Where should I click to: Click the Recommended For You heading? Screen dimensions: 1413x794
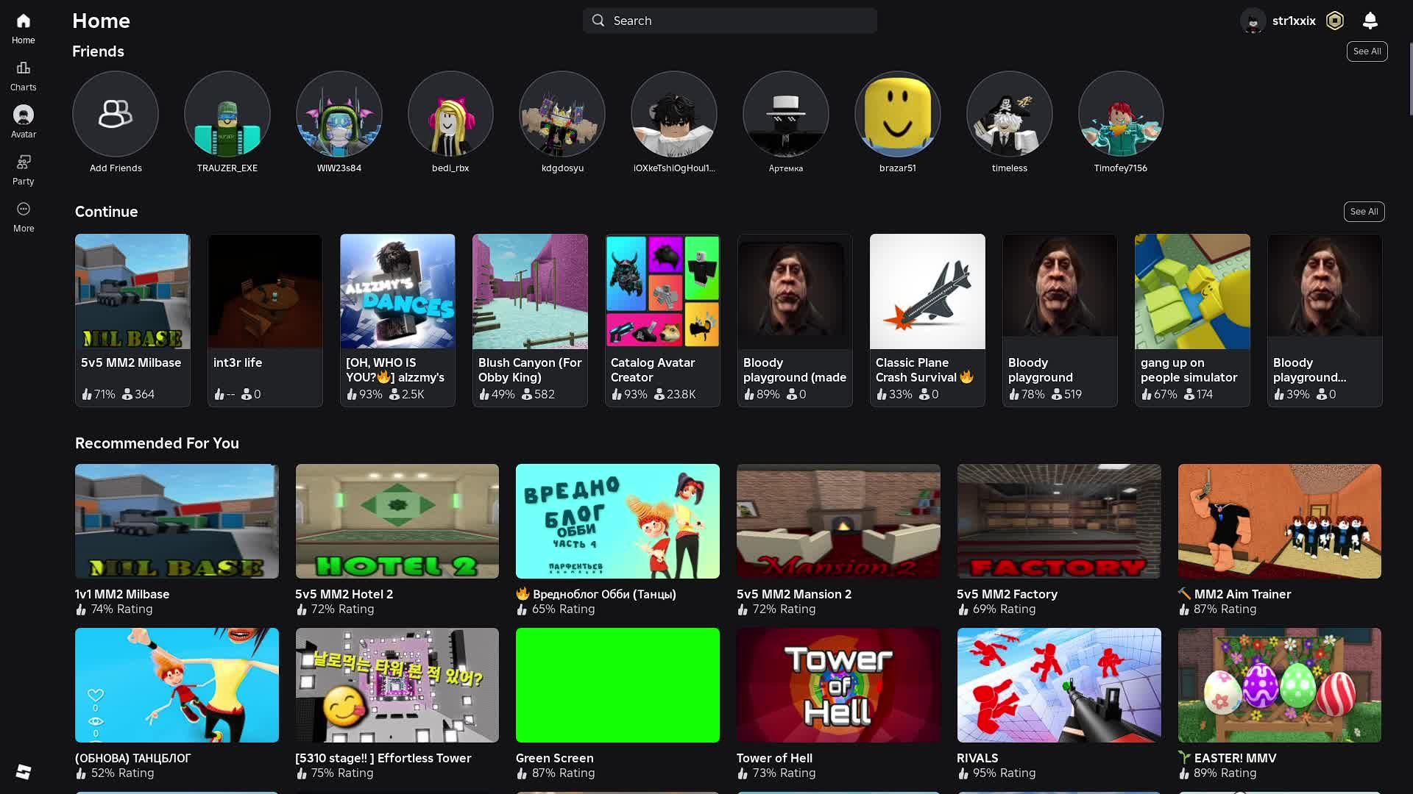(157, 443)
